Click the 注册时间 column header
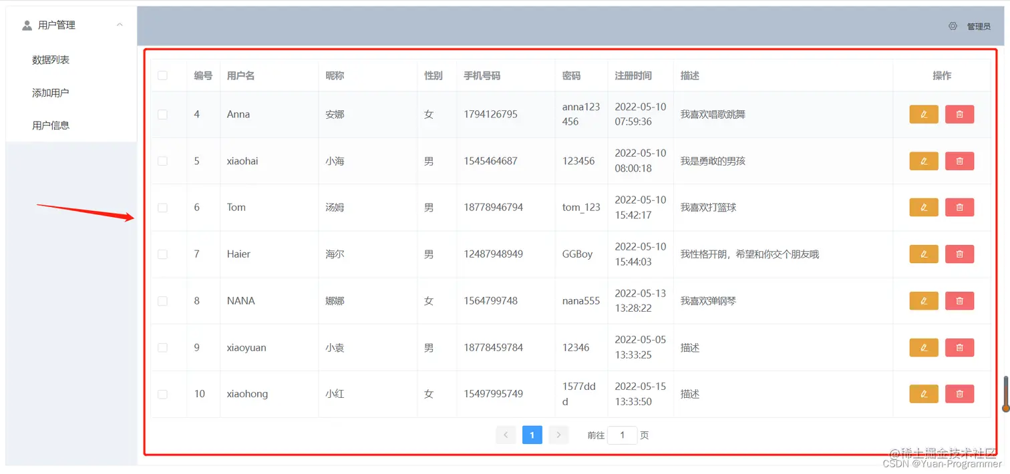This screenshot has width=1010, height=474. click(x=633, y=76)
